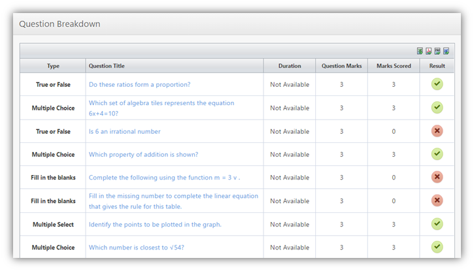Viewport: 474px width, 271px height.
Task: Click red cross for irrational number question
Action: [437, 131]
